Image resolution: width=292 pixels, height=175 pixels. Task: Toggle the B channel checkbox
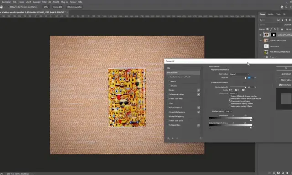(x=243, y=90)
